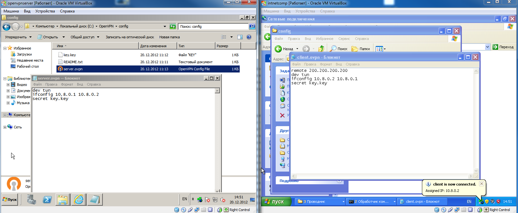Viewport: 518px width, 213px height.
Task: Toggle the preview pane icon in server Explorer
Action: tap(240, 37)
